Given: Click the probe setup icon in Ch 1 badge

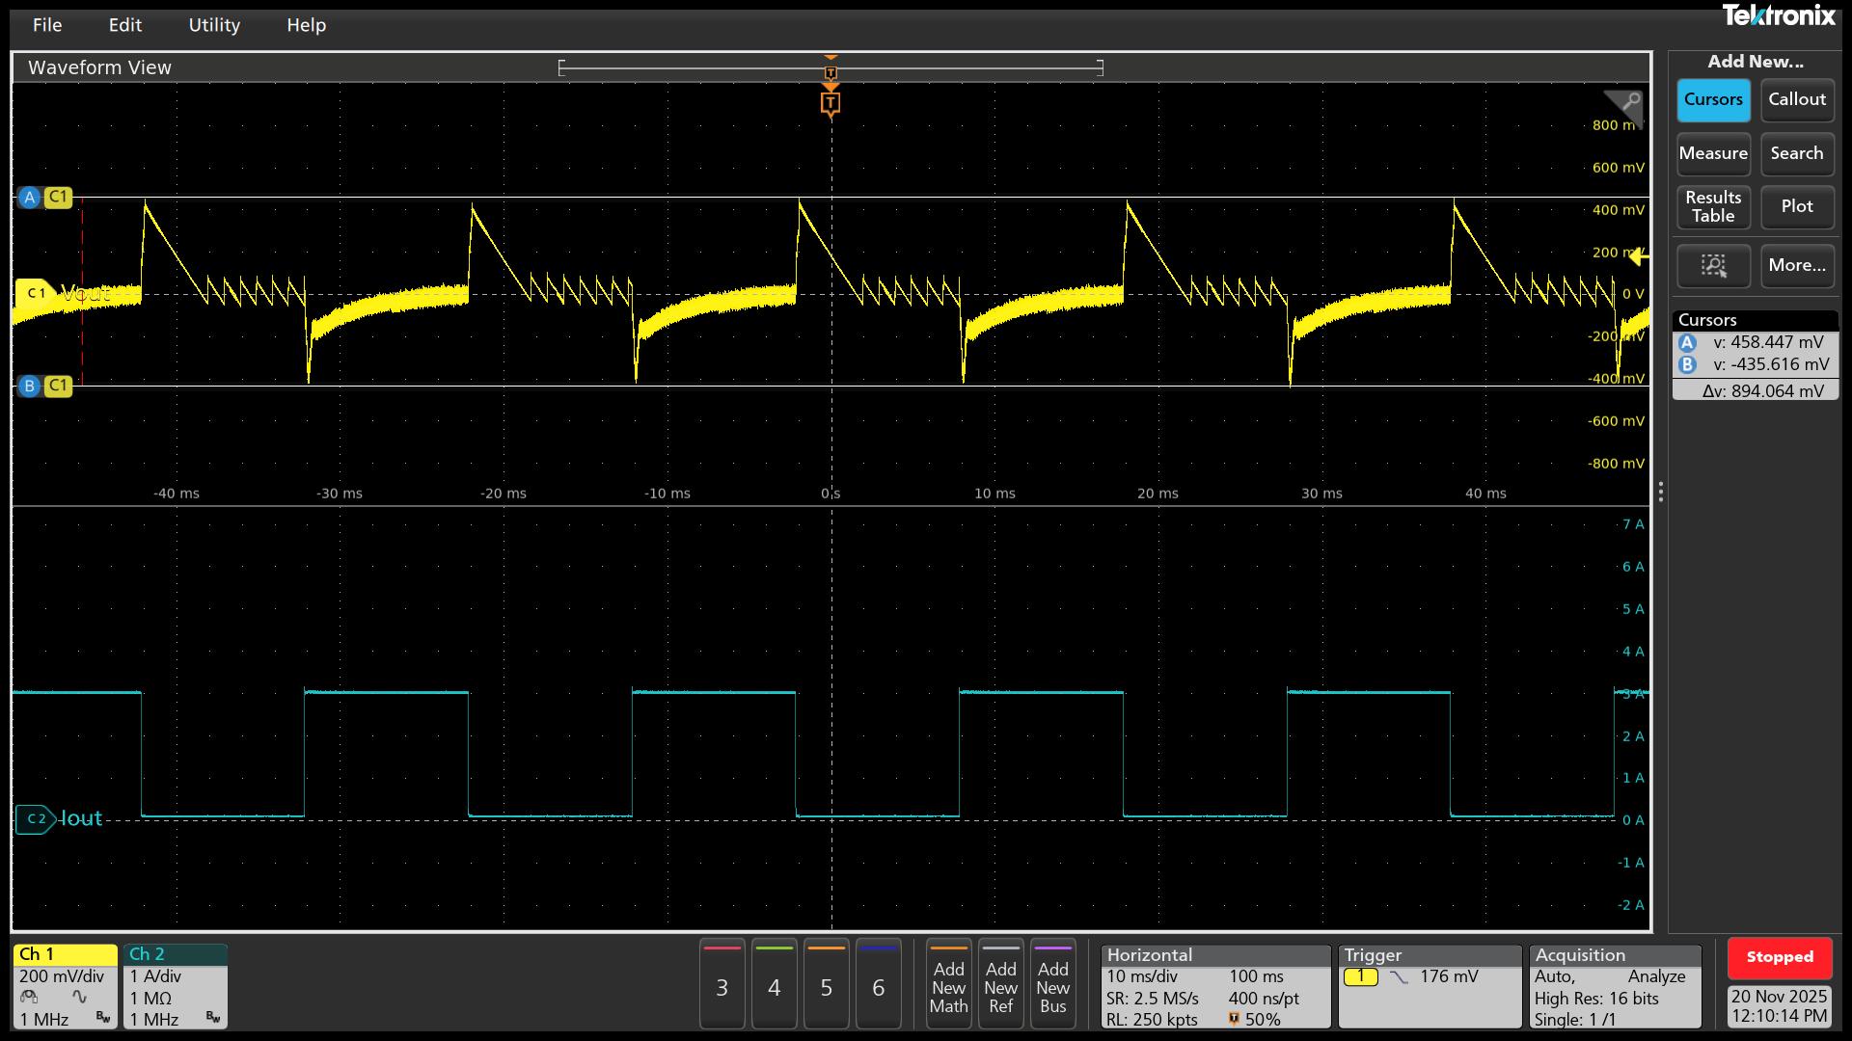Looking at the screenshot, I should tap(29, 999).
